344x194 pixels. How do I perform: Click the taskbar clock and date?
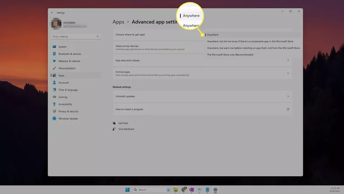tap(335, 189)
